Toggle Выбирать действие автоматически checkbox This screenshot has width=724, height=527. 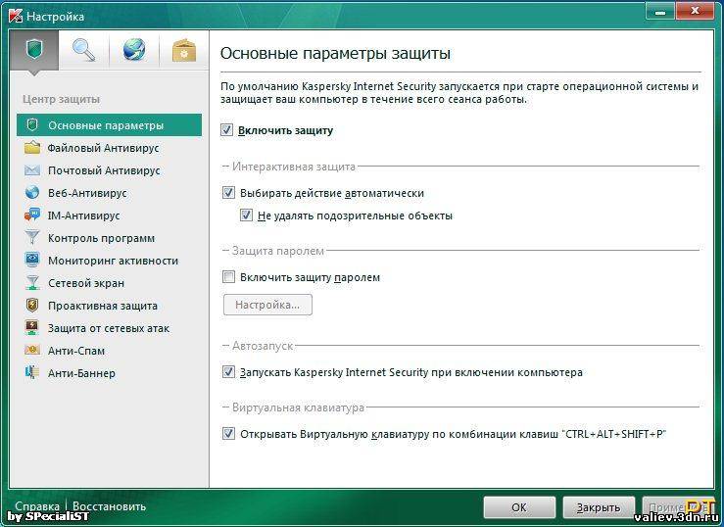228,192
